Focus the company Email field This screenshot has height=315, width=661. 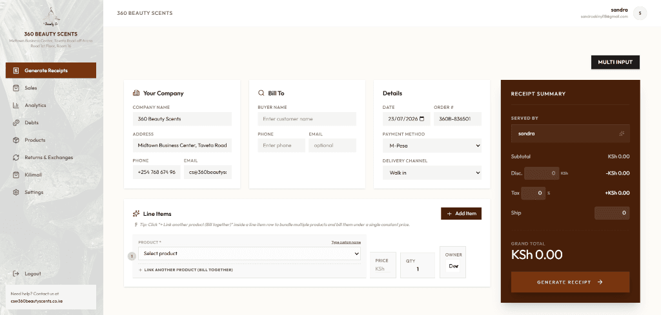point(208,172)
